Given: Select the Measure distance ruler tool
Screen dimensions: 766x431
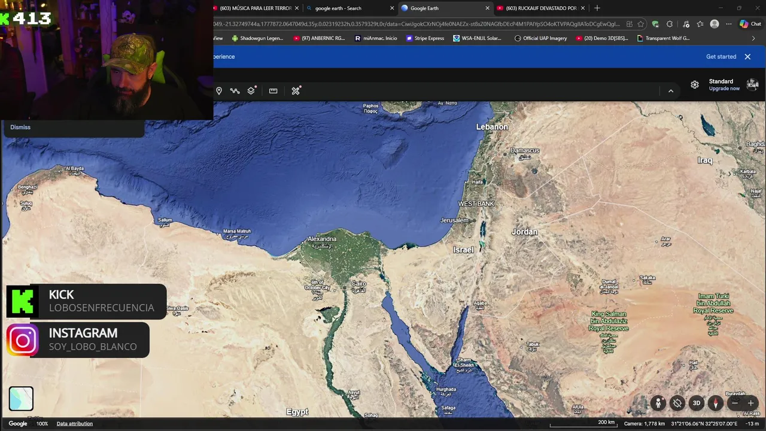Looking at the screenshot, I should [x=273, y=91].
